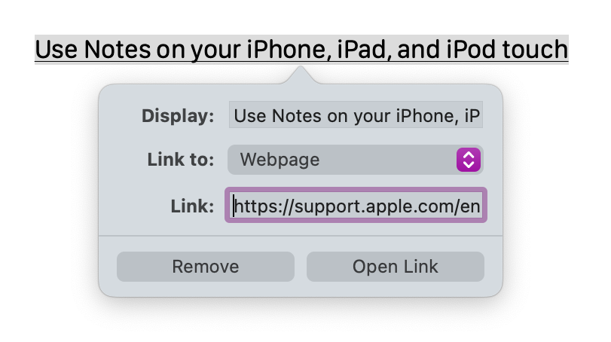Click the divider line above the Remove button
This screenshot has height=342, width=611.
coord(301,236)
